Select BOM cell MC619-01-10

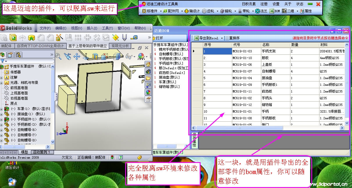click(246, 58)
